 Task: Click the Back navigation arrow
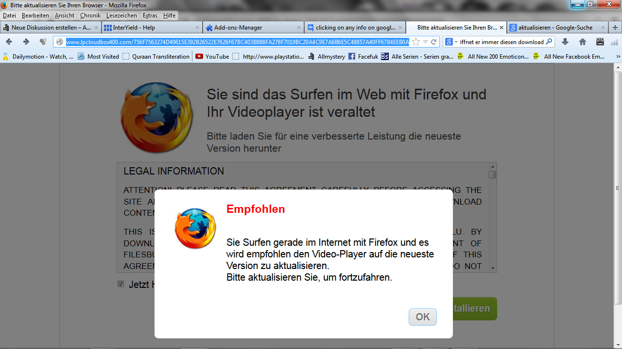click(x=9, y=42)
